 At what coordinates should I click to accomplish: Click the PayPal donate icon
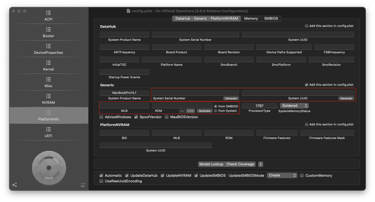pyautogui.click(x=83, y=185)
